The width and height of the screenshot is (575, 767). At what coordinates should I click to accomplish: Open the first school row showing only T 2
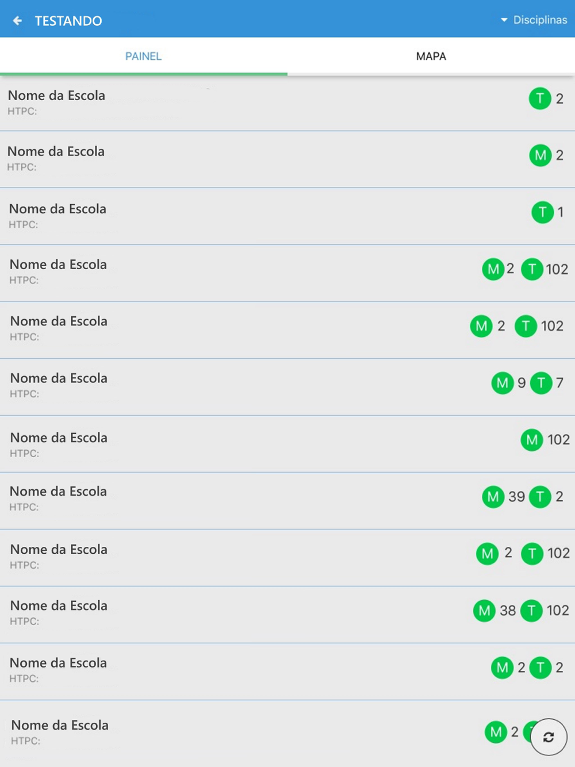[x=230, y=102]
